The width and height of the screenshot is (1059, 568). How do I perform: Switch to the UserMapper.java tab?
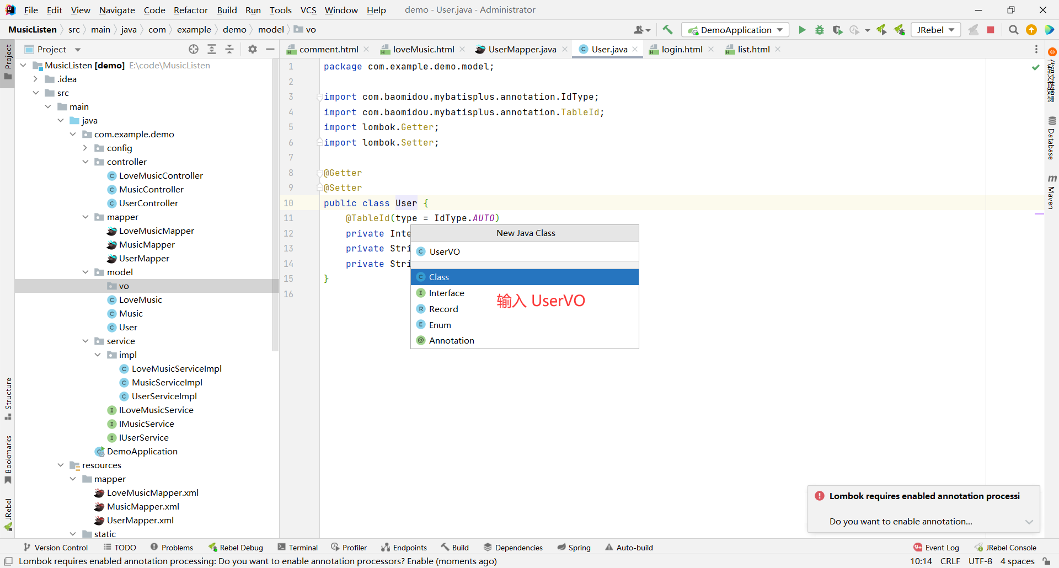point(522,49)
